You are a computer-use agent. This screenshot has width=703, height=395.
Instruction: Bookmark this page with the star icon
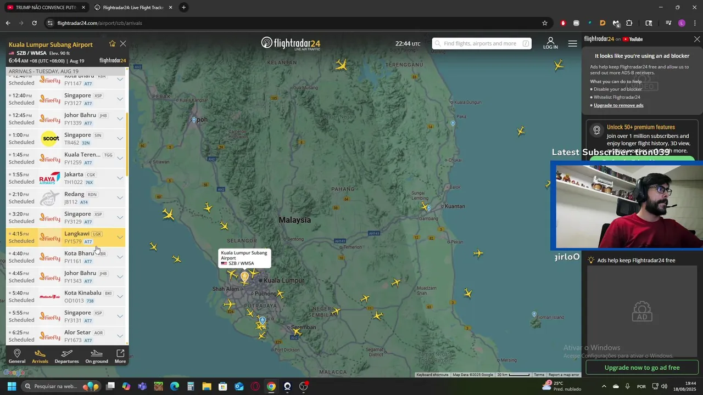tap(545, 23)
